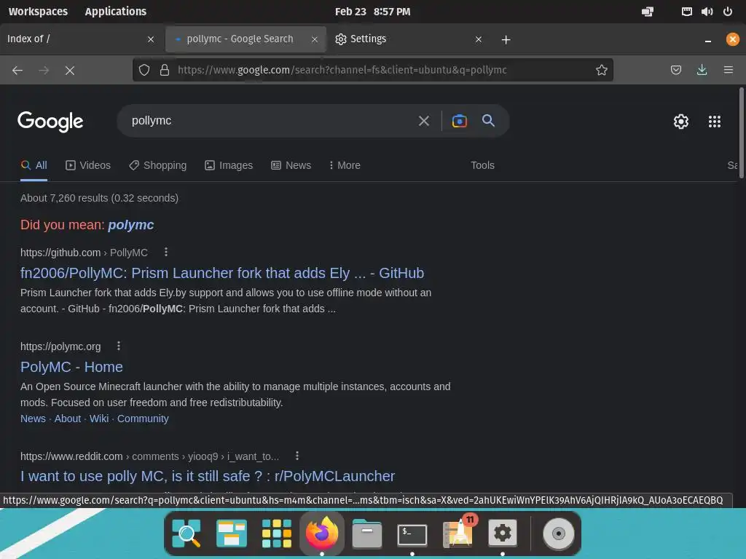
Task: Select the Videos search filter
Action: pyautogui.click(x=88, y=165)
